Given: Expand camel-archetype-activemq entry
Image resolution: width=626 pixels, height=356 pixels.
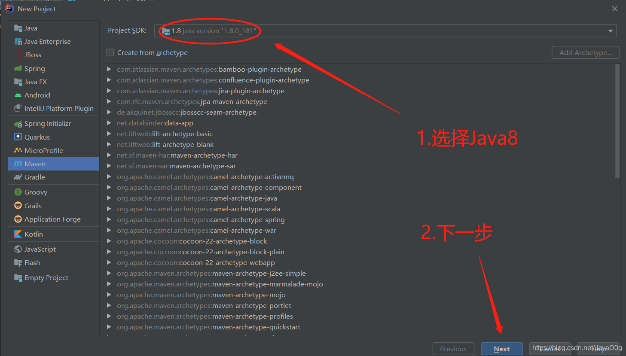Looking at the screenshot, I should pyautogui.click(x=109, y=176).
